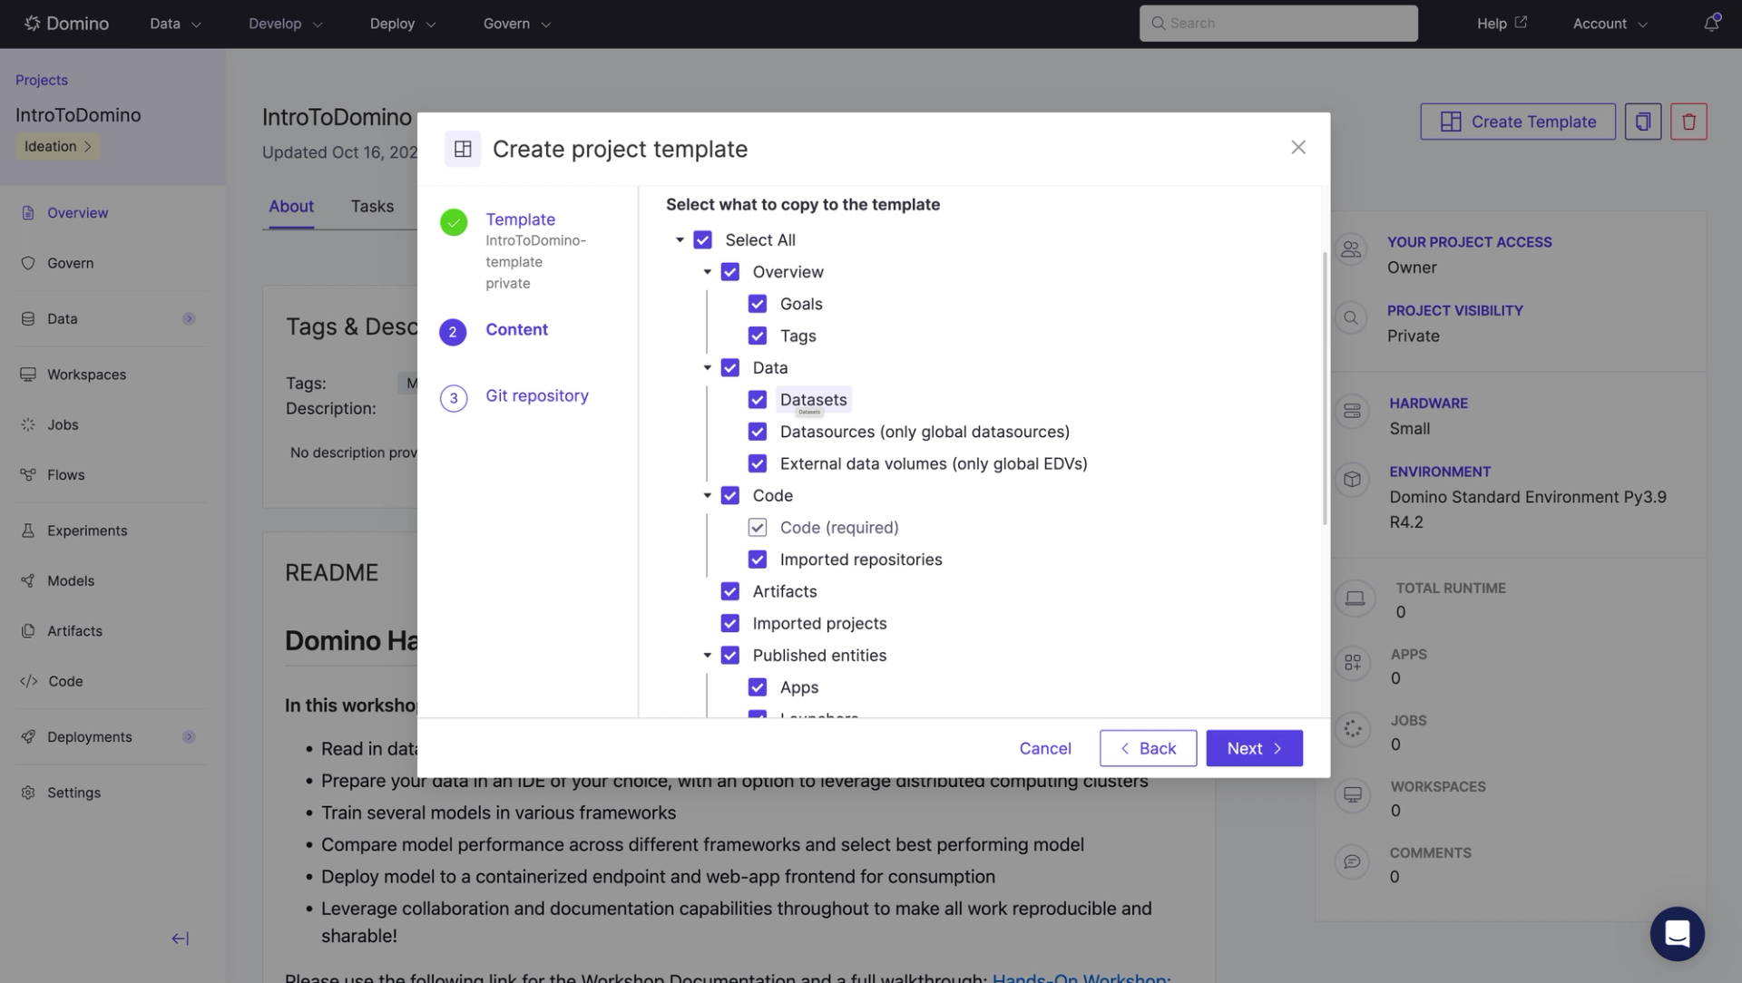
Task: Uncheck the Datasets checkbox
Action: (x=758, y=399)
